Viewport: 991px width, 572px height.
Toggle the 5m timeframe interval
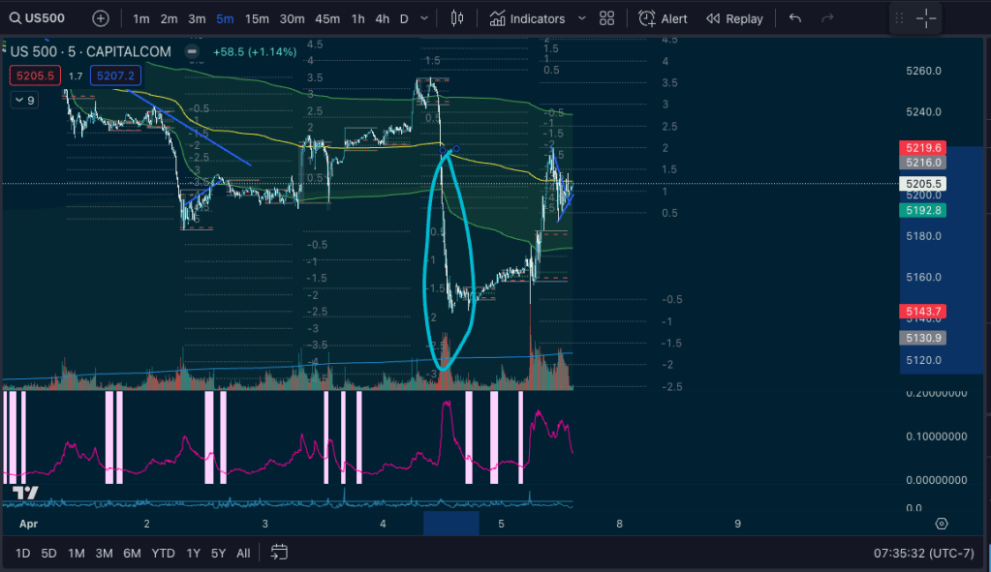point(225,18)
